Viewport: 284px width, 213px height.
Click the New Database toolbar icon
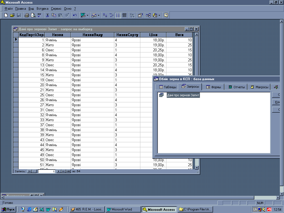coord(6,15)
